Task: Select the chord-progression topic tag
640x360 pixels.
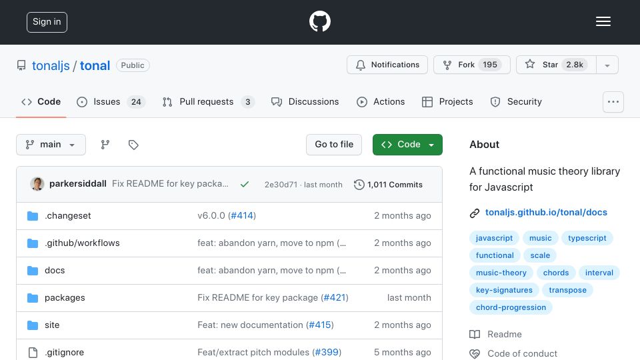Action: pyautogui.click(x=511, y=308)
